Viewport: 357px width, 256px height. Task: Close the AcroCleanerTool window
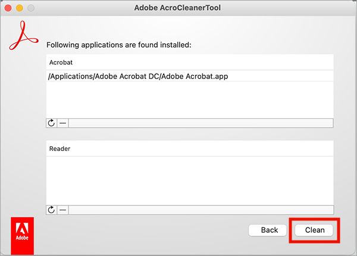click(x=8, y=8)
